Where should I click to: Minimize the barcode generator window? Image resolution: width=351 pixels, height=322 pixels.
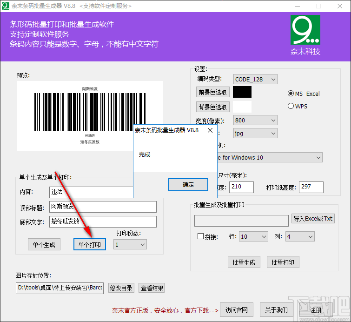[298, 6]
